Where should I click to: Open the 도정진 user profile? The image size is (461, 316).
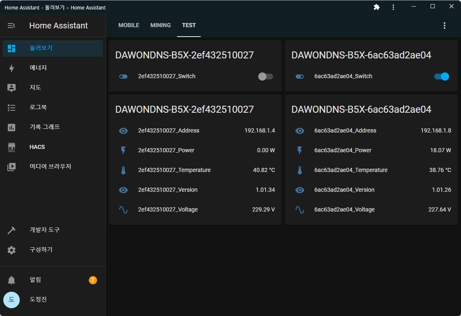[53, 300]
